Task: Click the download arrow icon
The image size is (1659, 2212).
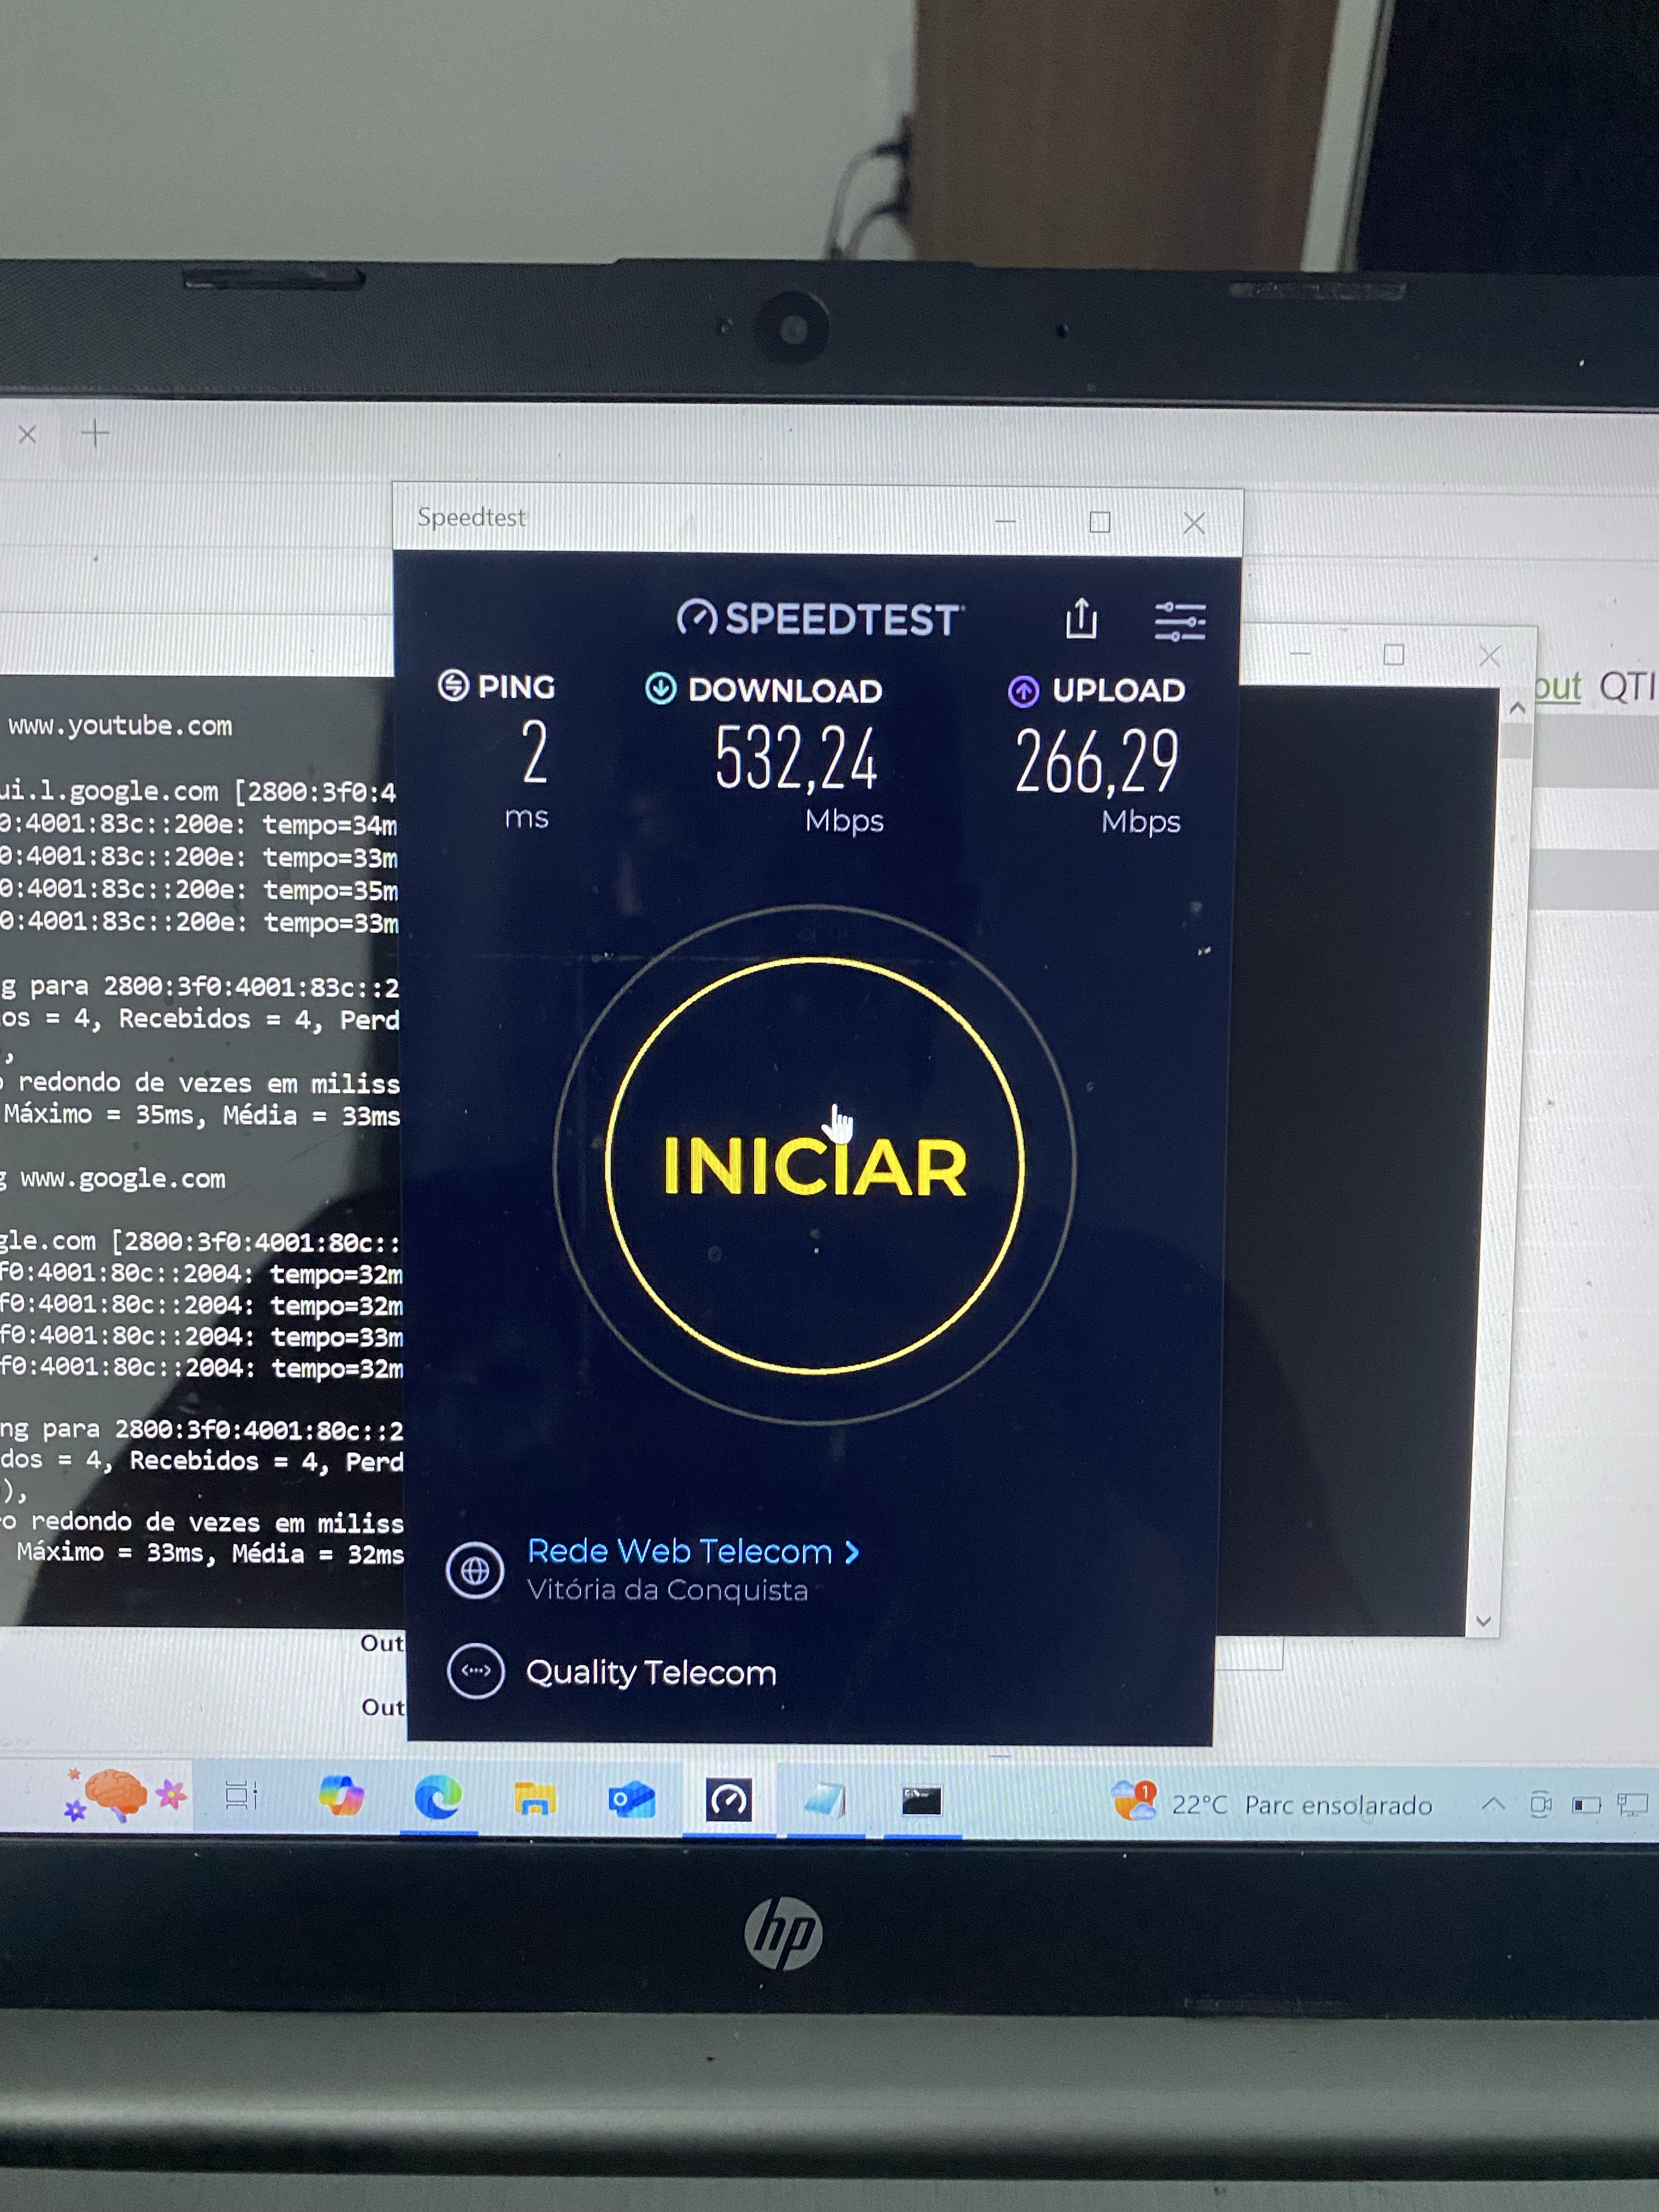Action: [660, 689]
